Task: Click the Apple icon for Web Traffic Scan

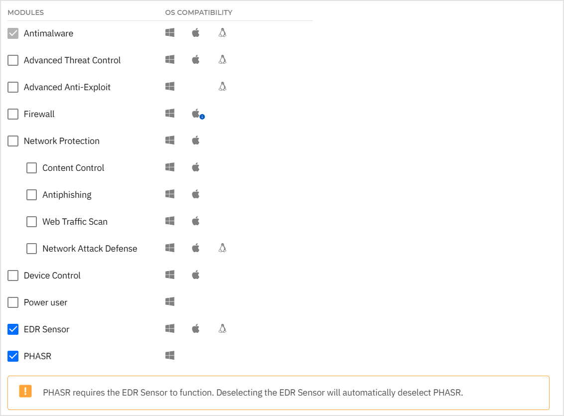Action: (195, 221)
